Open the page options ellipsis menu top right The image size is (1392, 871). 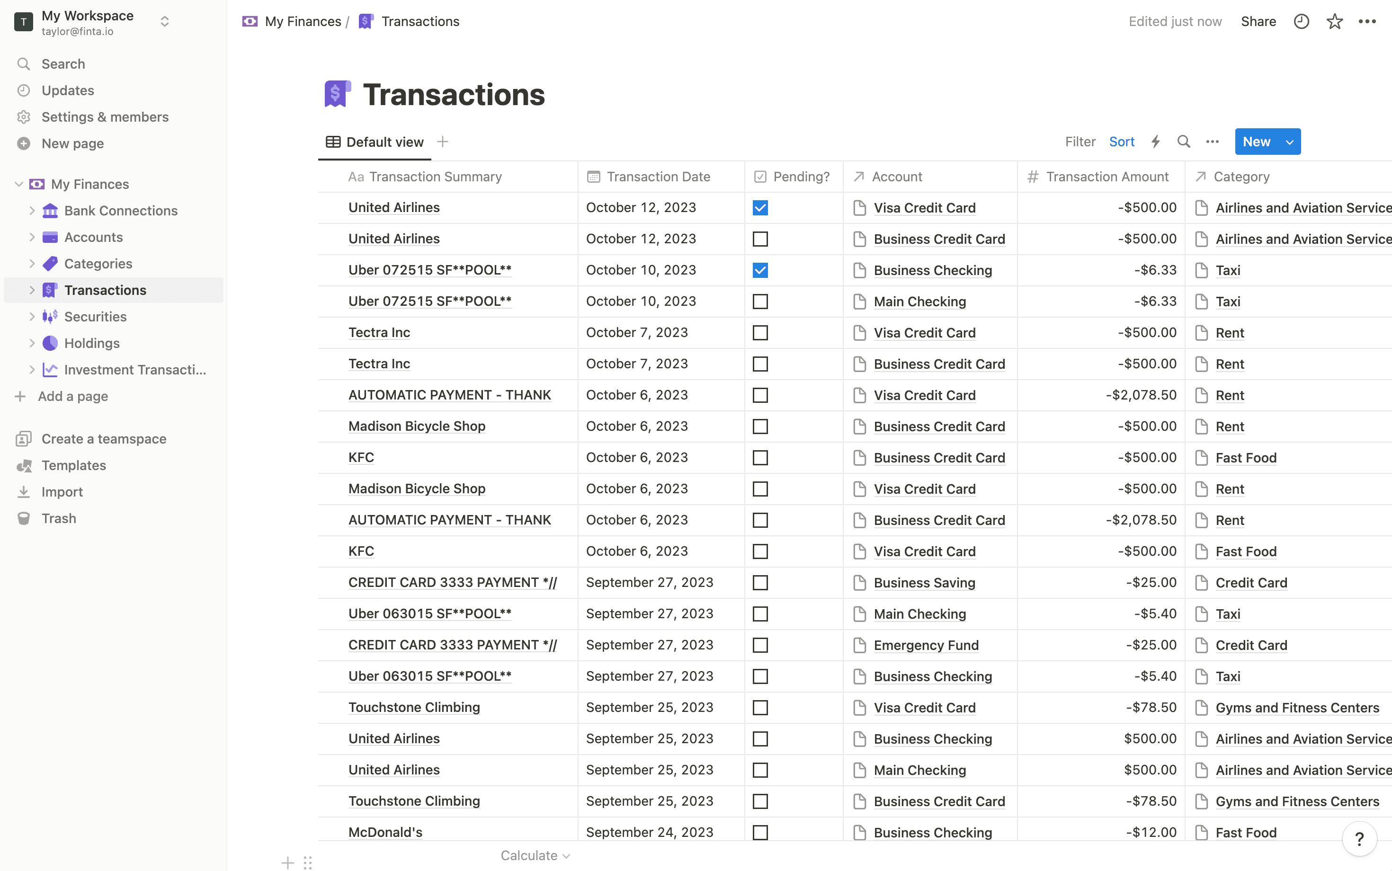click(1368, 21)
